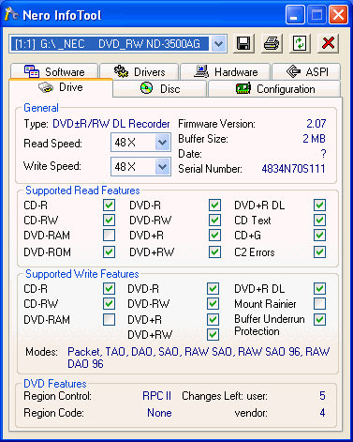353x442 pixels.
Task: Toggle CD Text checkbox
Action: (x=320, y=220)
